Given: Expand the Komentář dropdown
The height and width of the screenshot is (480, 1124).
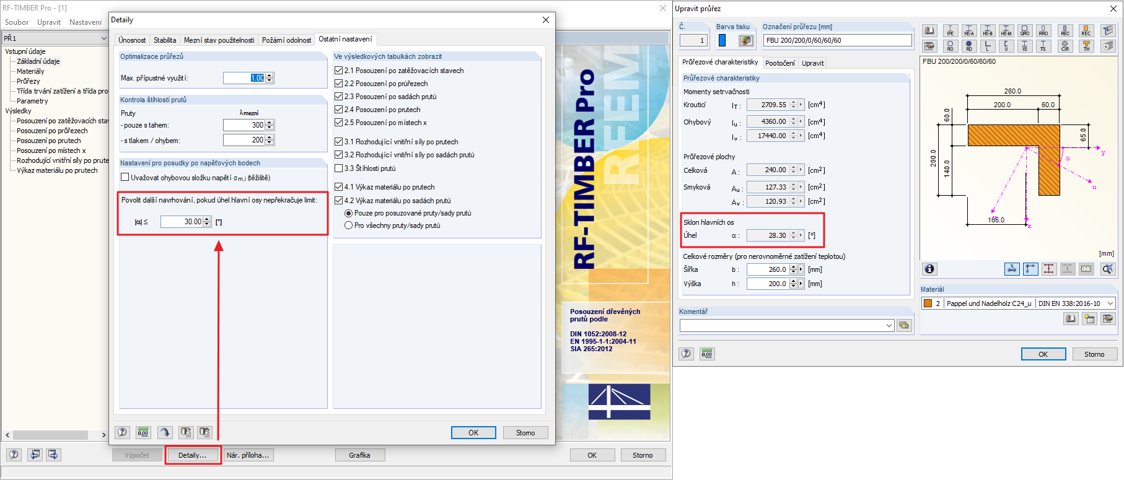Looking at the screenshot, I should coord(889,325).
